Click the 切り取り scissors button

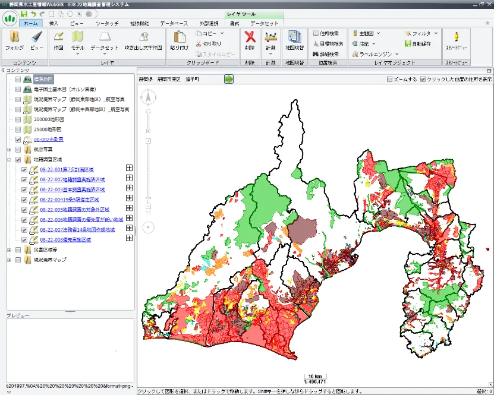point(208,44)
